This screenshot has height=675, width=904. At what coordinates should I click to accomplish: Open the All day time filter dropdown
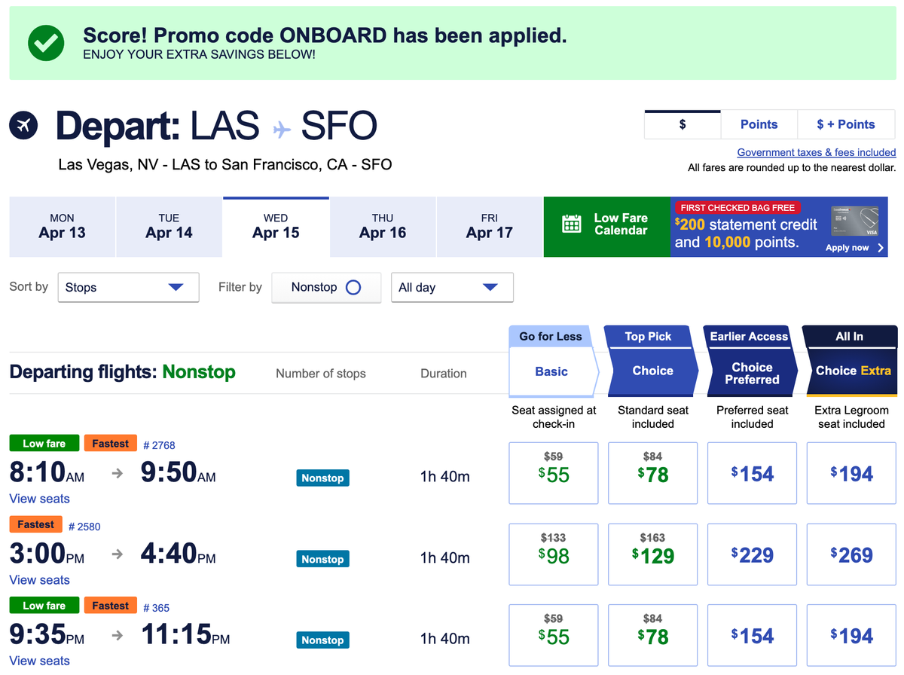452,287
